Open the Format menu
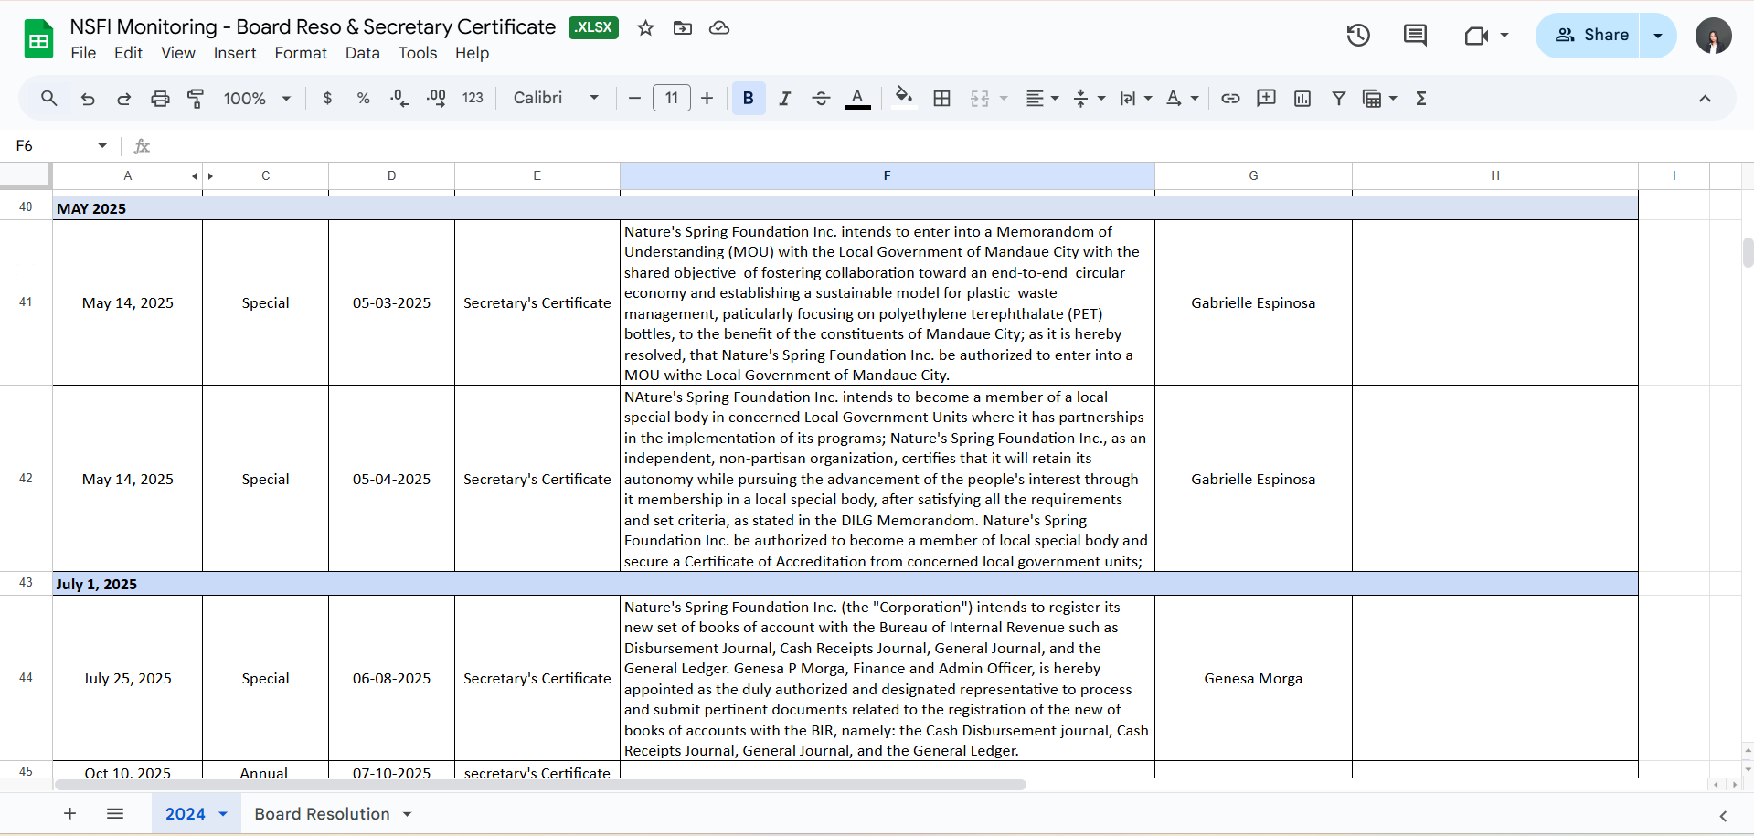Screen dimensions: 1754x836 [300, 53]
